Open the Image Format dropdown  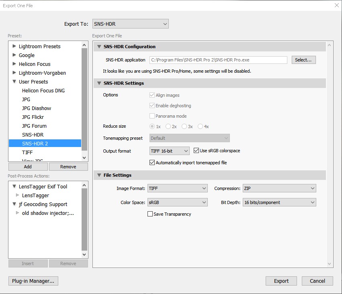(178, 188)
